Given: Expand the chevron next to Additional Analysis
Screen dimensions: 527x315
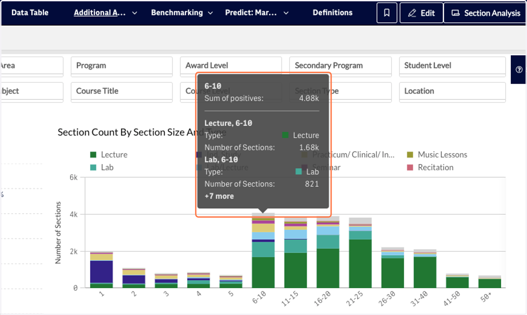Looking at the screenshot, I should tap(134, 13).
